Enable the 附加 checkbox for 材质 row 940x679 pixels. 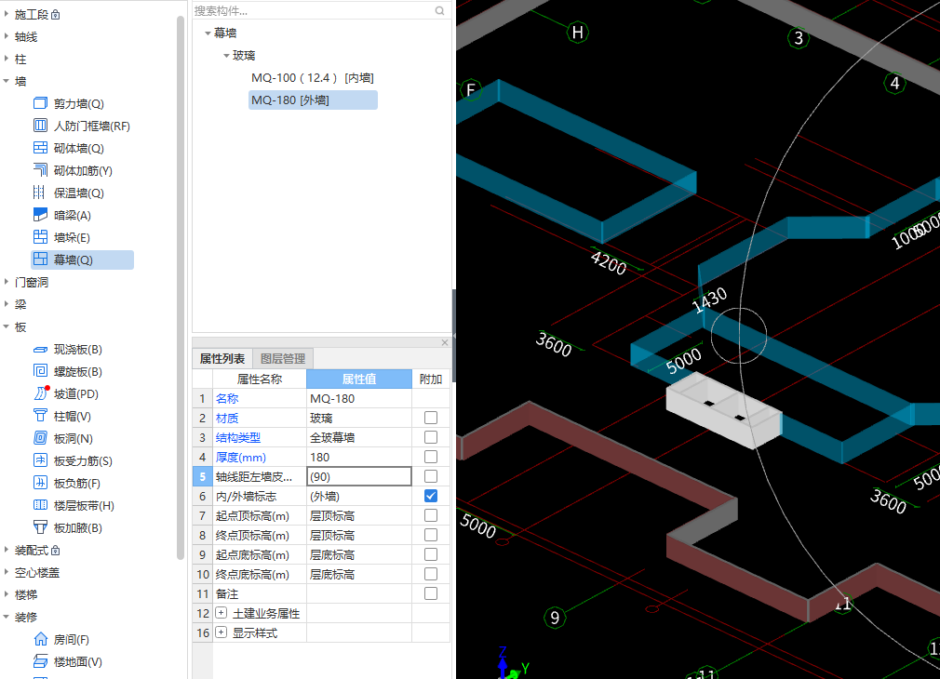431,419
